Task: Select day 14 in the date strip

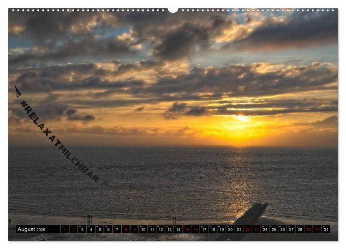Action: pyautogui.click(x=178, y=229)
